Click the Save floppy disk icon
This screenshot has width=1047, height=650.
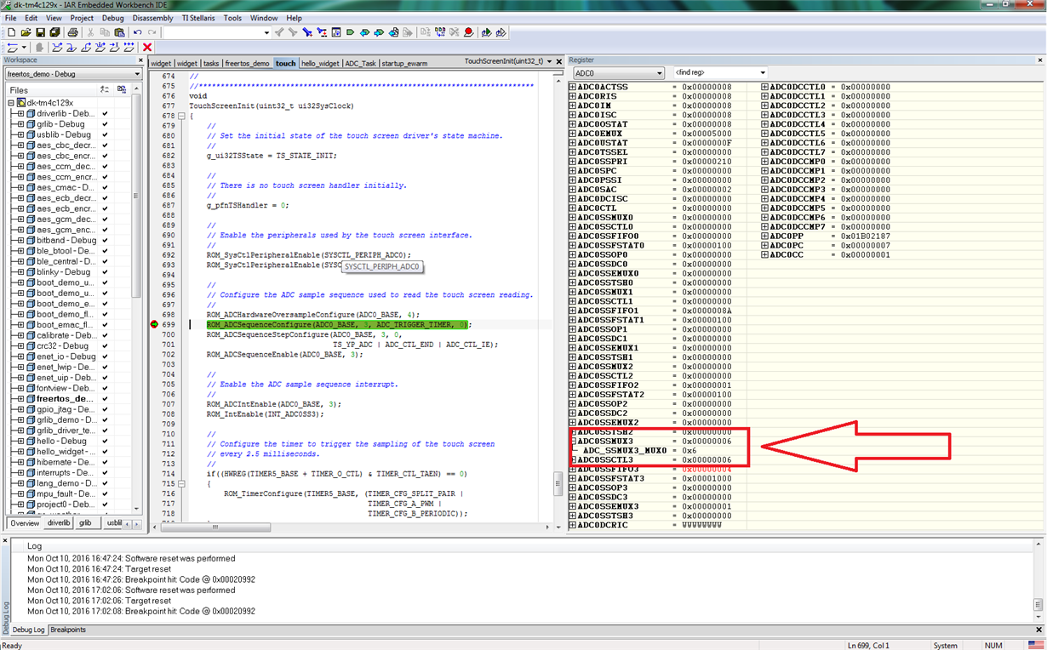point(40,32)
